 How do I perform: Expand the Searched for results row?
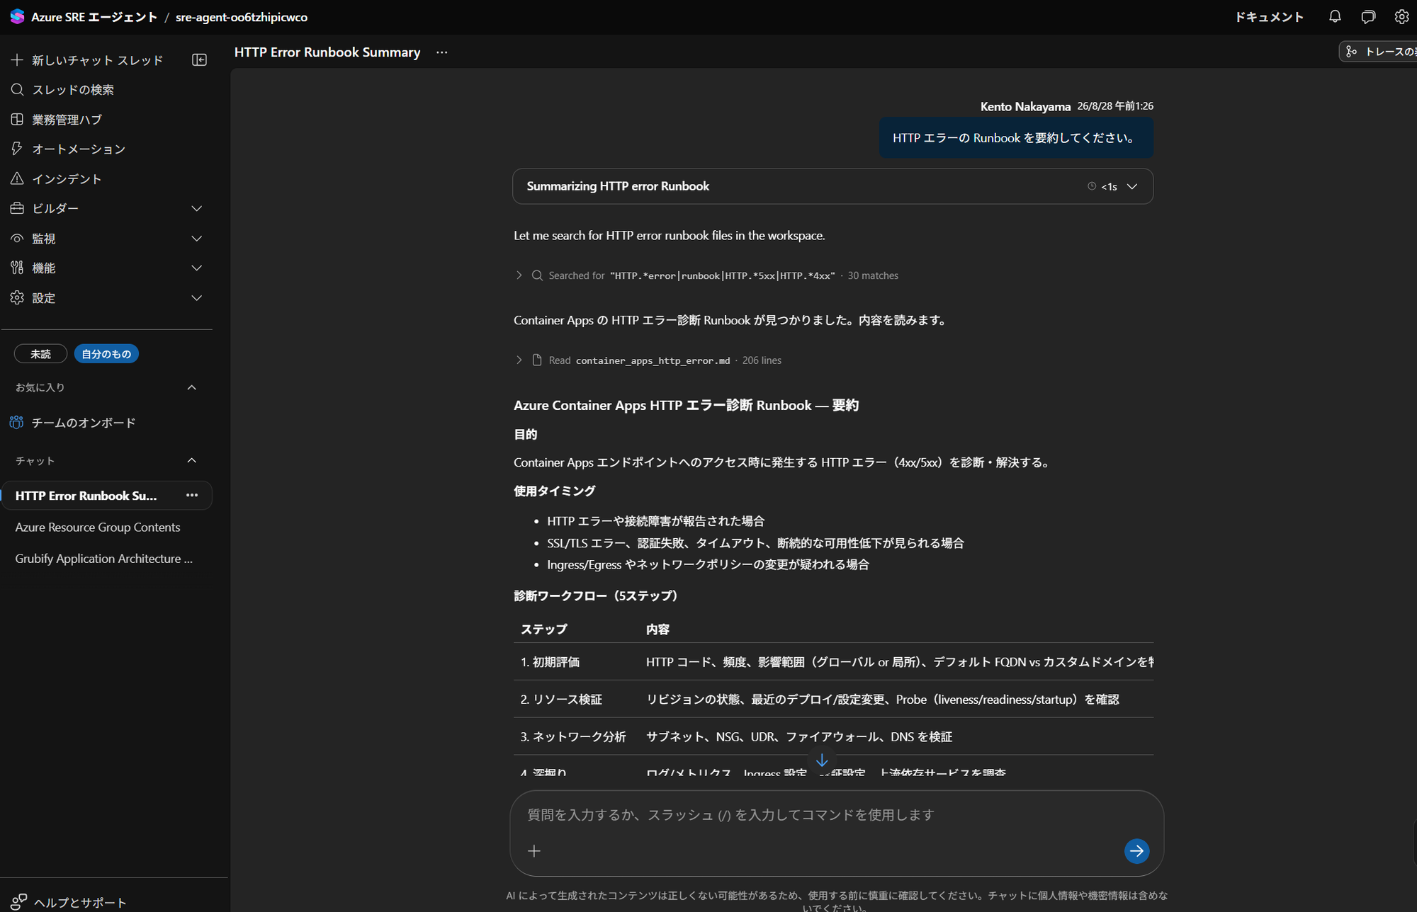[519, 275]
